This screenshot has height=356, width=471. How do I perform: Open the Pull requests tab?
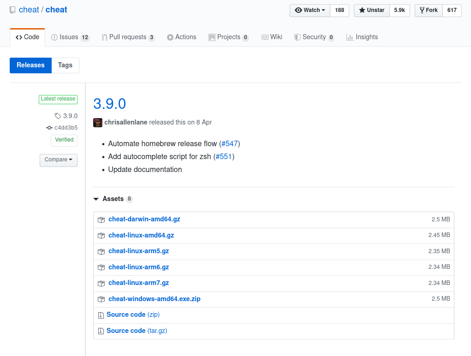pyautogui.click(x=128, y=37)
